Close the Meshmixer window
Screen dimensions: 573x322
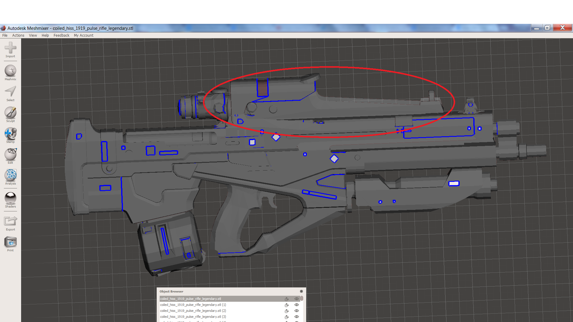click(563, 28)
